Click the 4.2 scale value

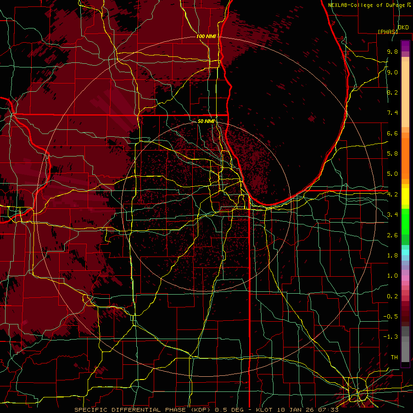392,195
